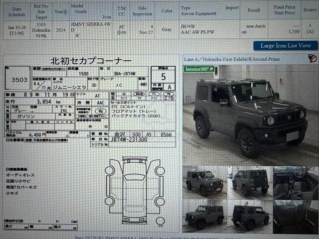The width and height of the screenshot is (319, 239).
Task: Click the '1,500' start price cell
Action: 294,31
